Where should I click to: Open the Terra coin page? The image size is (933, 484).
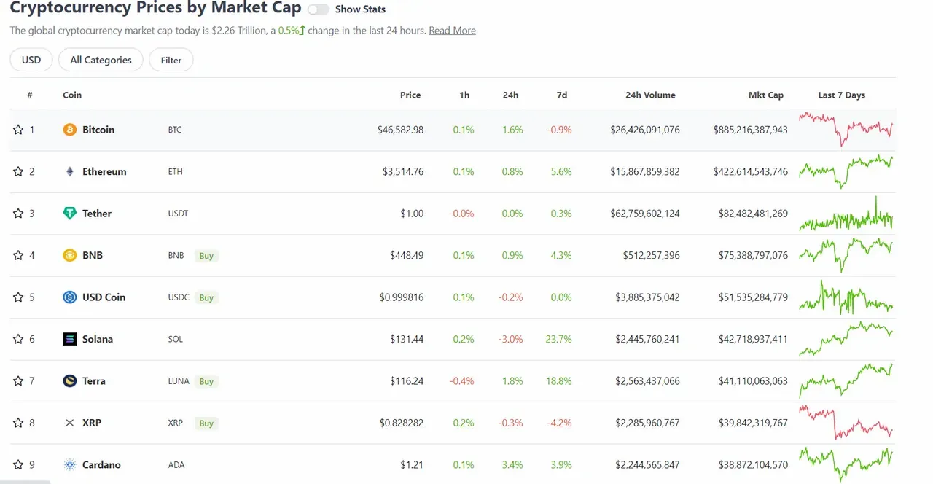94,381
